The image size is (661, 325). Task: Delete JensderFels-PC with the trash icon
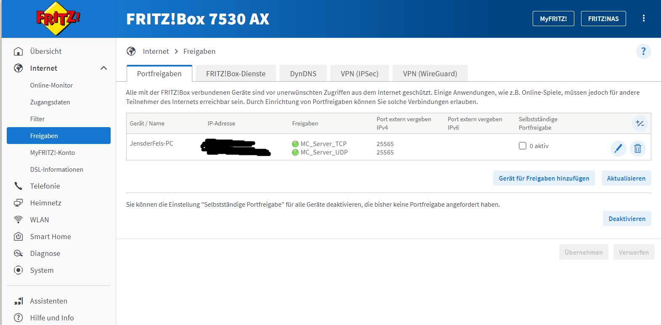(637, 148)
